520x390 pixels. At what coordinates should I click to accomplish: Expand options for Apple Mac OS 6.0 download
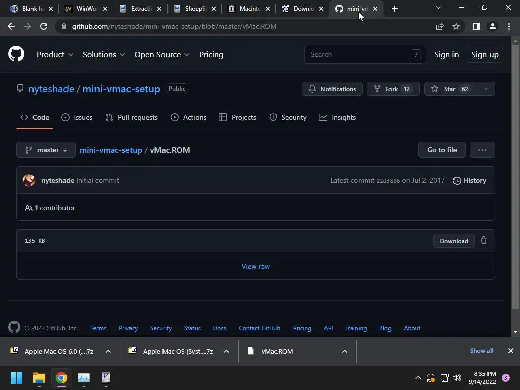[108, 351]
